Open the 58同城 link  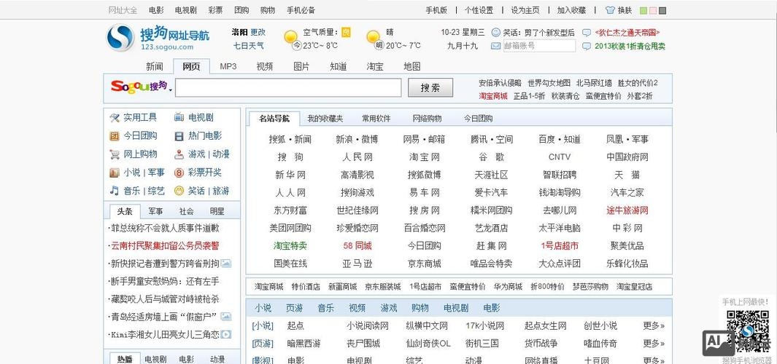(x=357, y=246)
